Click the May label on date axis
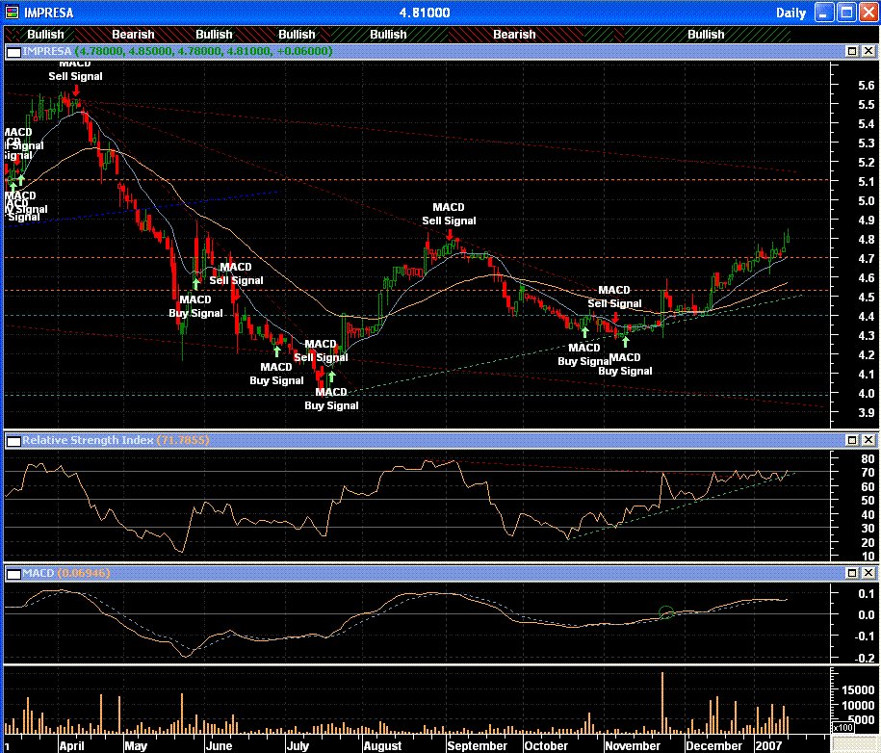Image resolution: width=881 pixels, height=753 pixels. click(x=136, y=745)
